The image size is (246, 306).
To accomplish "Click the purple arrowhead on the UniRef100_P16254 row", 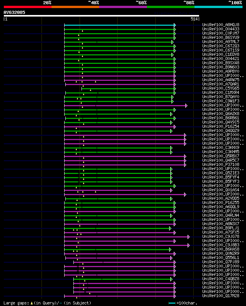I will tap(175, 127).
